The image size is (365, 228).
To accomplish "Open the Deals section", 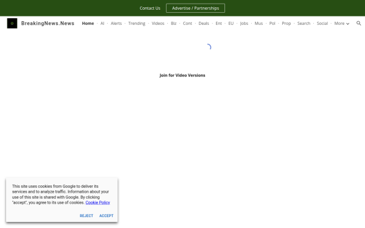I will (x=204, y=24).
